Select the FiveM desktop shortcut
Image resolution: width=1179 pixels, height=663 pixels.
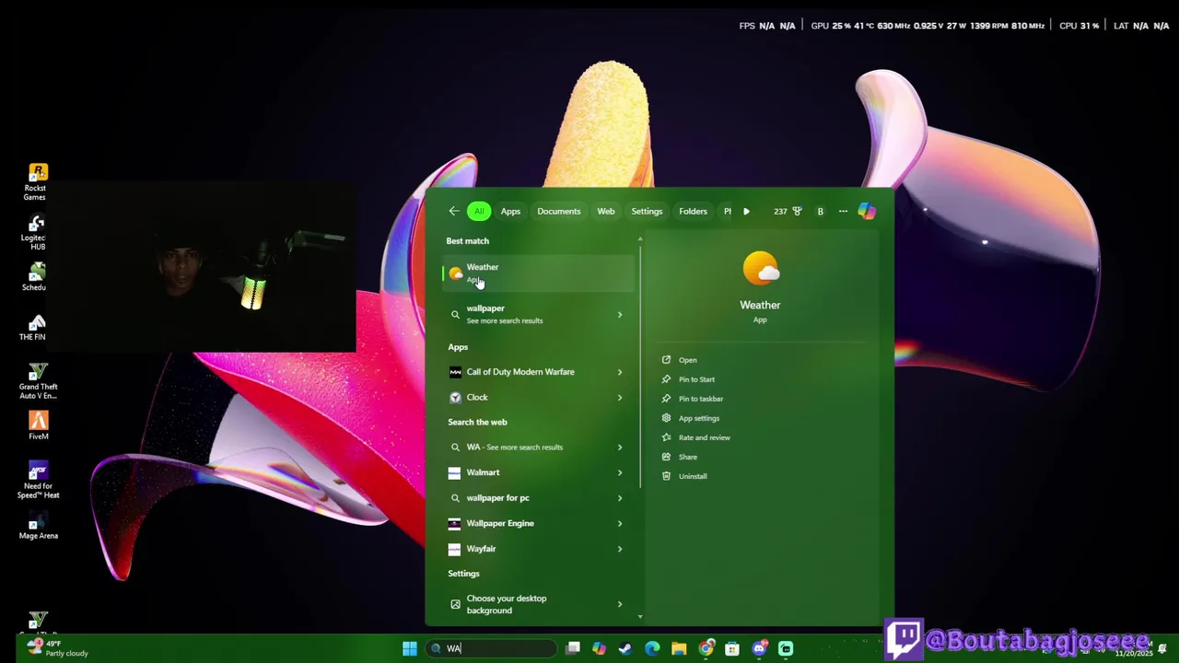[38, 426]
